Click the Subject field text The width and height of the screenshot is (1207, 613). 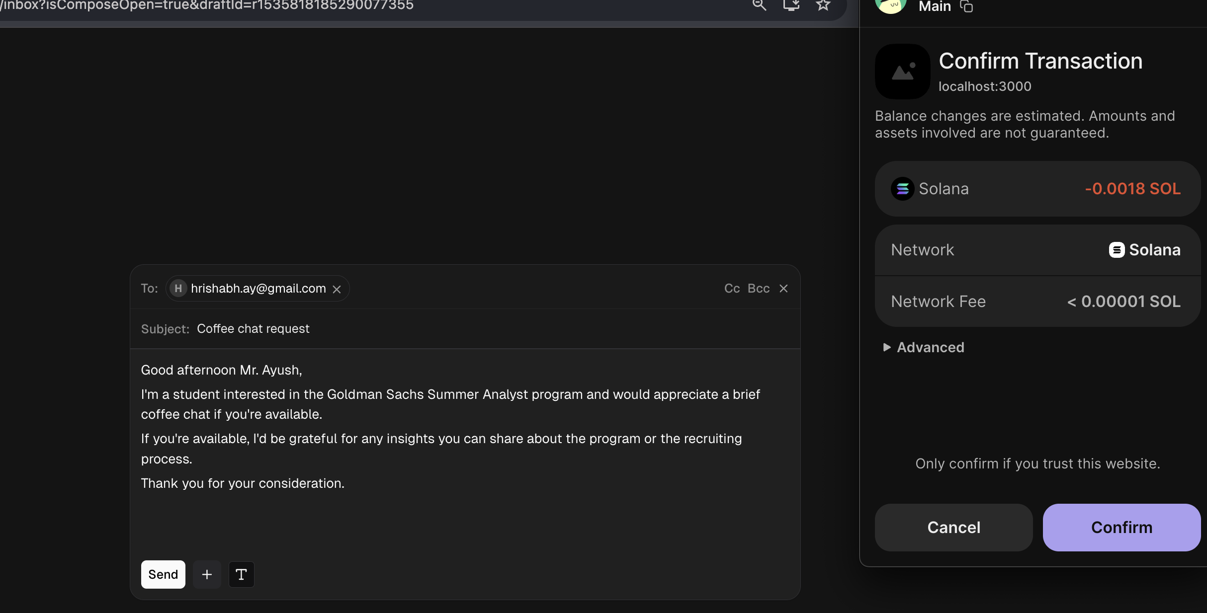tap(253, 329)
